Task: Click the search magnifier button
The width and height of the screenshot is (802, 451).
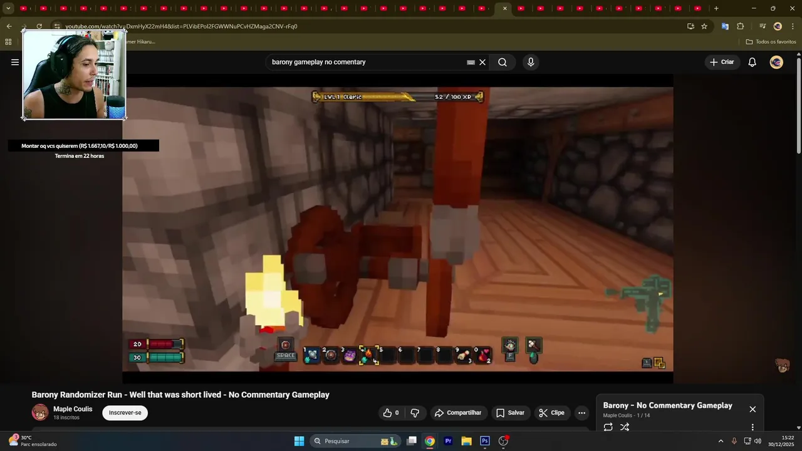Action: click(503, 62)
